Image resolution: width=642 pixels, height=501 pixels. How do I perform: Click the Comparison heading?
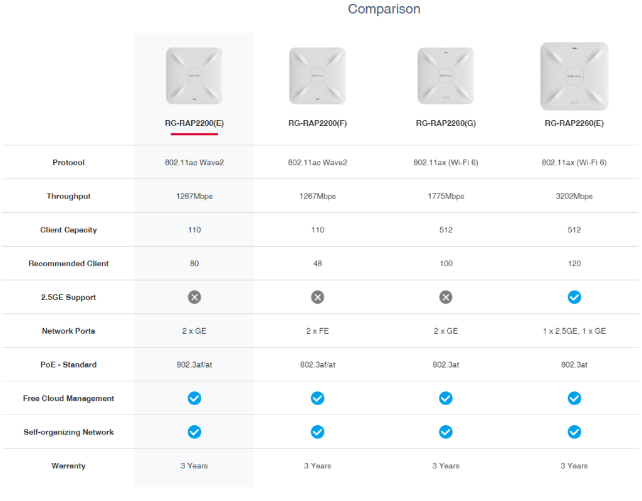[384, 9]
